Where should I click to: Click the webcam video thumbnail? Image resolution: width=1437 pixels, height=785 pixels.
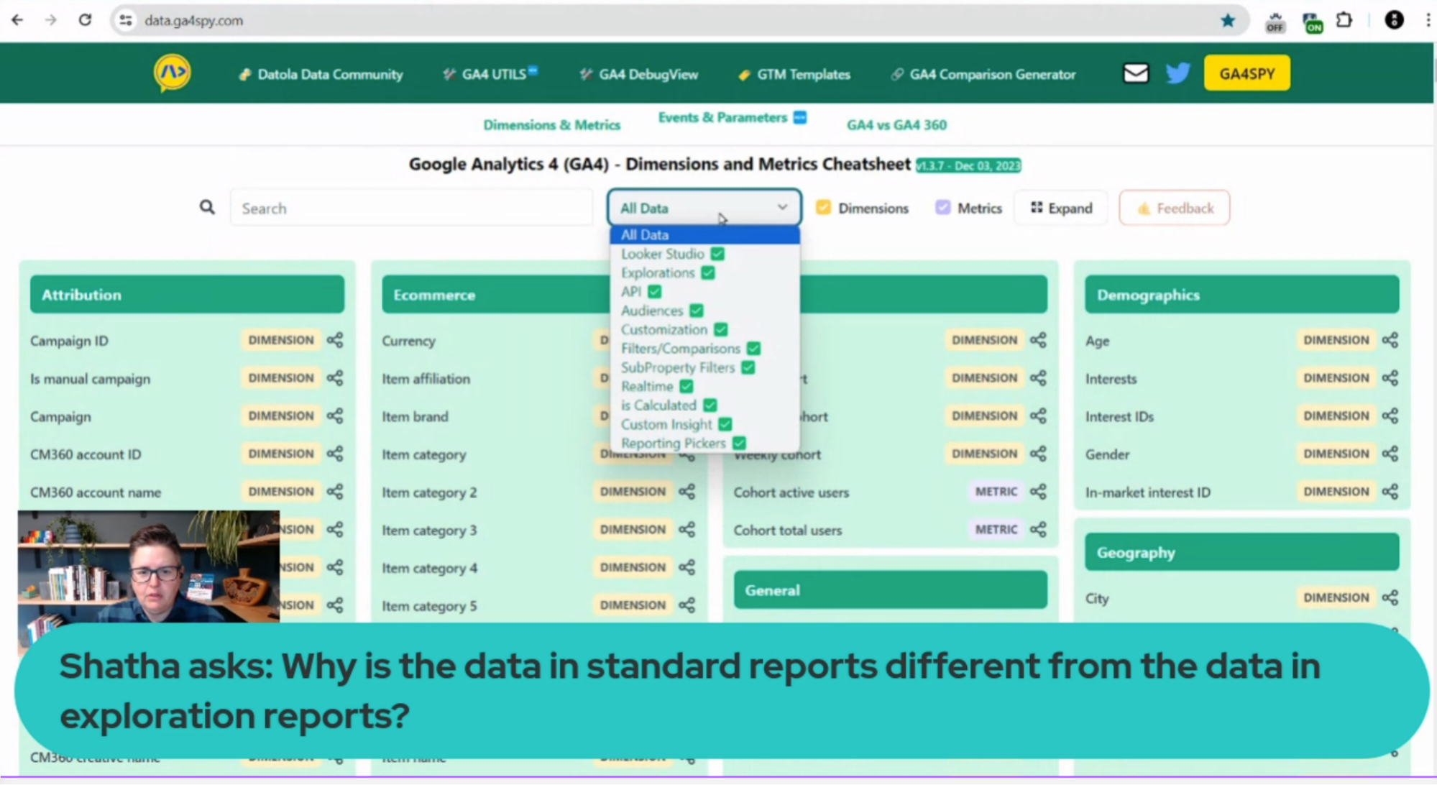[149, 566]
